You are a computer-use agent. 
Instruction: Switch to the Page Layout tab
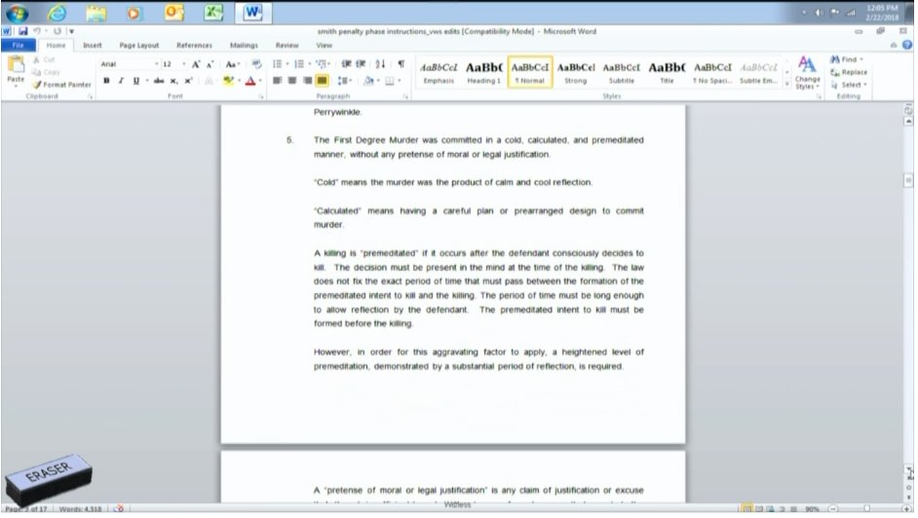pyautogui.click(x=139, y=45)
